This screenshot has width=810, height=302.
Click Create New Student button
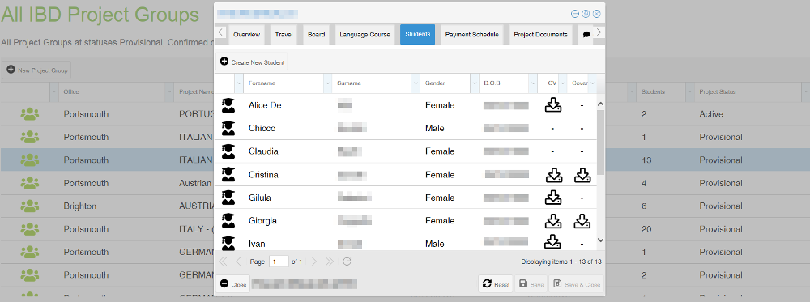252,62
